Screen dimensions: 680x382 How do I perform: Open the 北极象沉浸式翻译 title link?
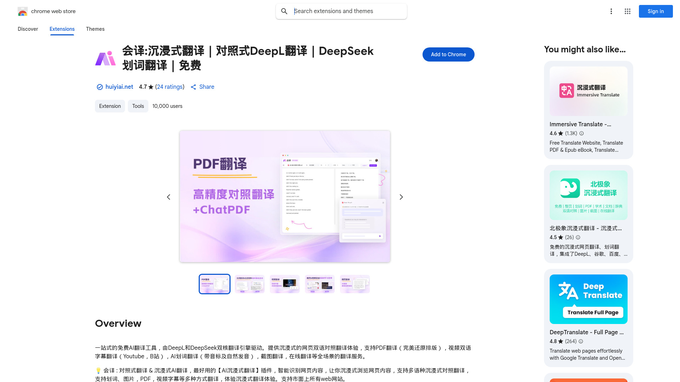point(586,228)
